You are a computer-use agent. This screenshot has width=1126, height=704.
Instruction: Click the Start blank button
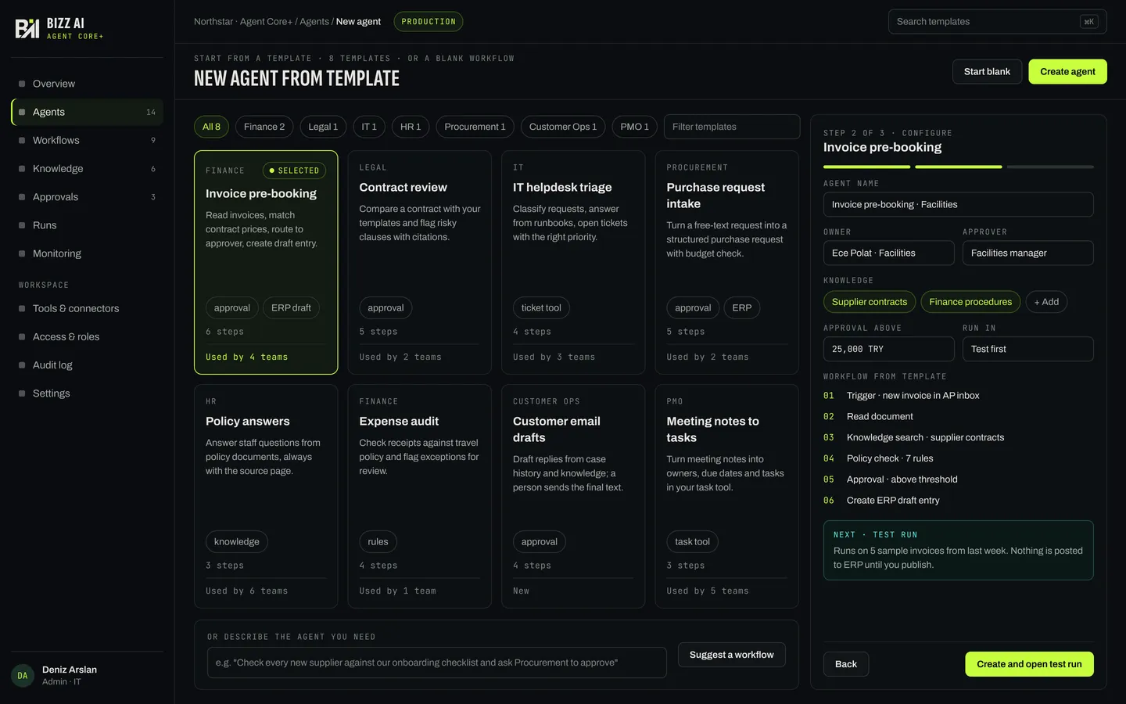pyautogui.click(x=987, y=72)
